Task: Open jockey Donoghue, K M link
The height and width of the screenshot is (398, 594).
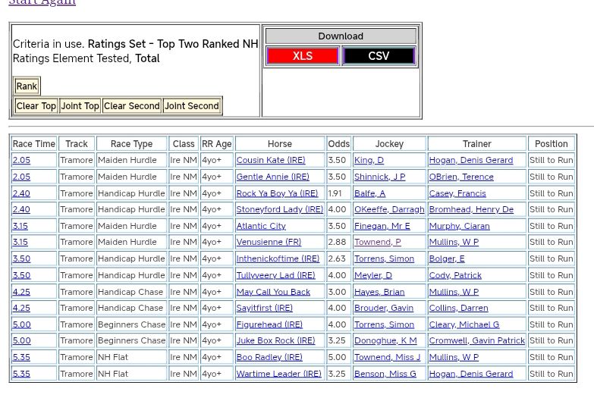Action: point(385,341)
